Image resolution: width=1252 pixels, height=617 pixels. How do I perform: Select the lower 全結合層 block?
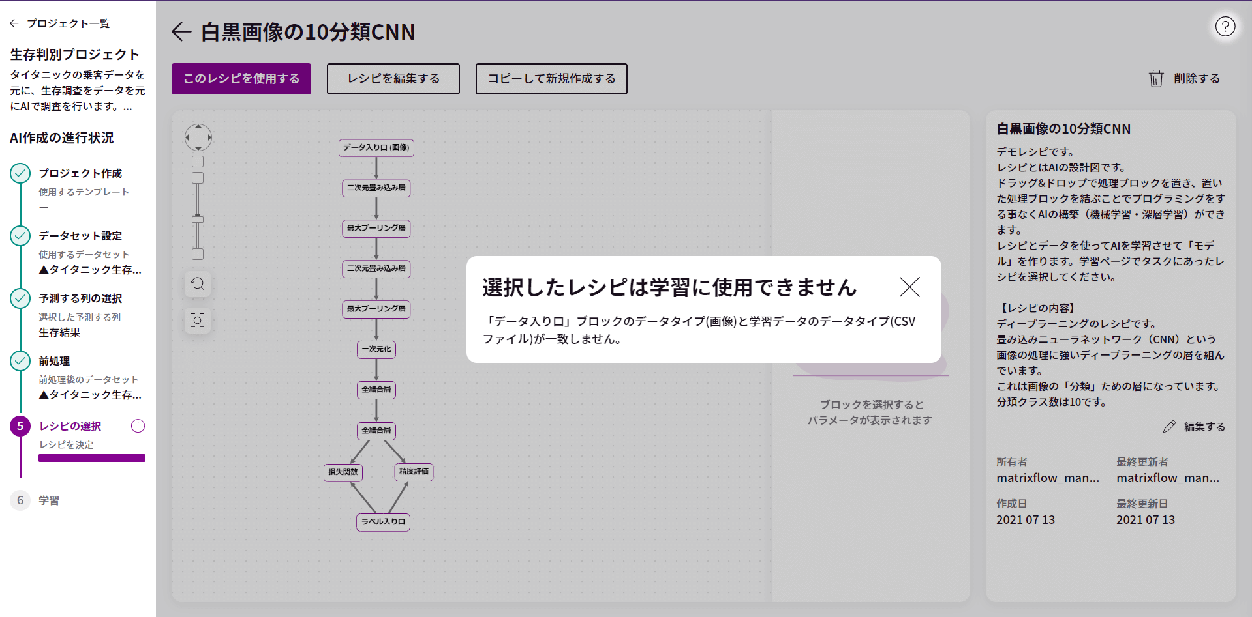(376, 431)
